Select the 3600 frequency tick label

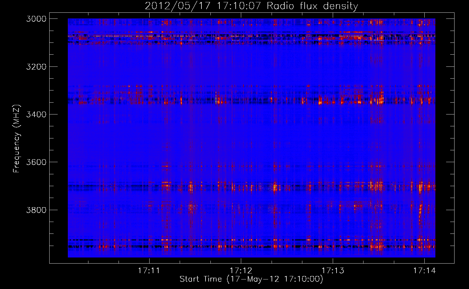(36, 162)
